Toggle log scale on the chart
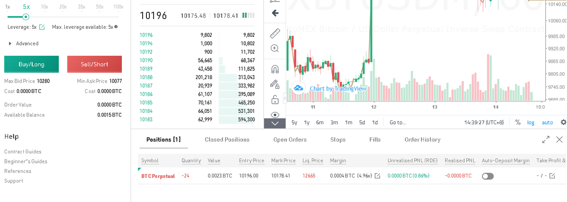Image resolution: width=567 pixels, height=202 pixels. pyautogui.click(x=531, y=122)
